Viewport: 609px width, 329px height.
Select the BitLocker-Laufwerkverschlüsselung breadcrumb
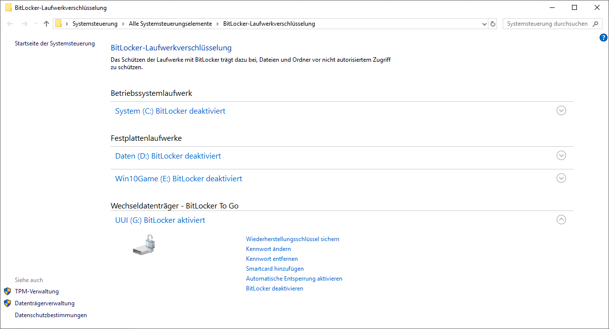click(269, 24)
